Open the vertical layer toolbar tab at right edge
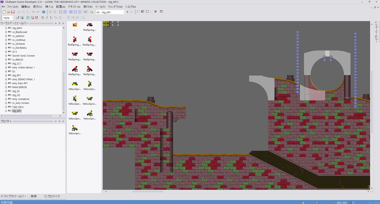Viewport: 380px width, 204px height. pyautogui.click(x=376, y=32)
